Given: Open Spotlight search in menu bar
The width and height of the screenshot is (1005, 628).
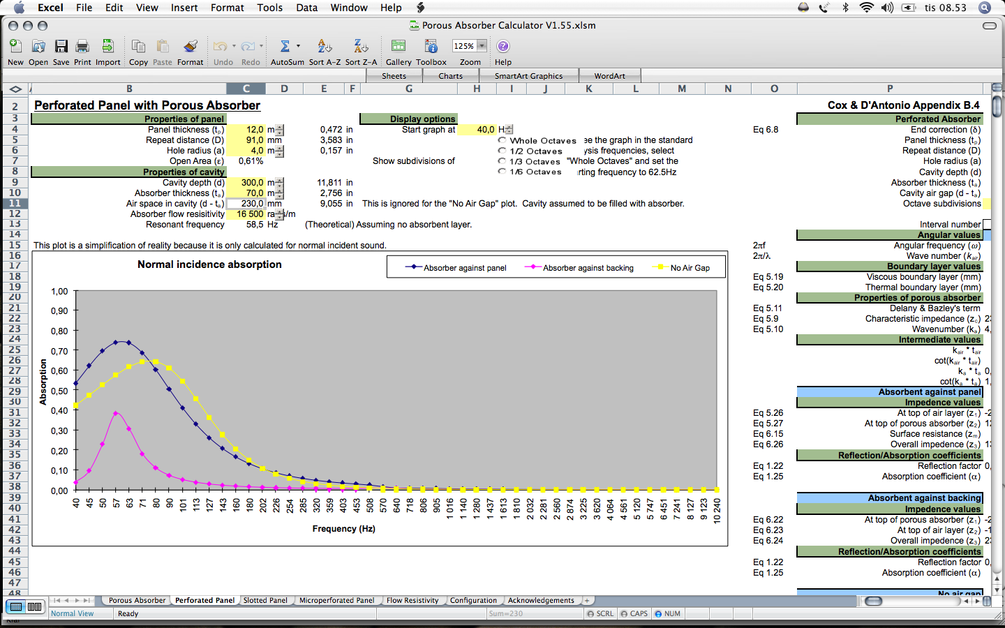Looking at the screenshot, I should click(984, 8).
